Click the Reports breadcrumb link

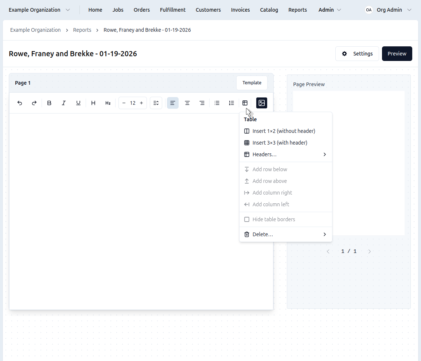82,30
